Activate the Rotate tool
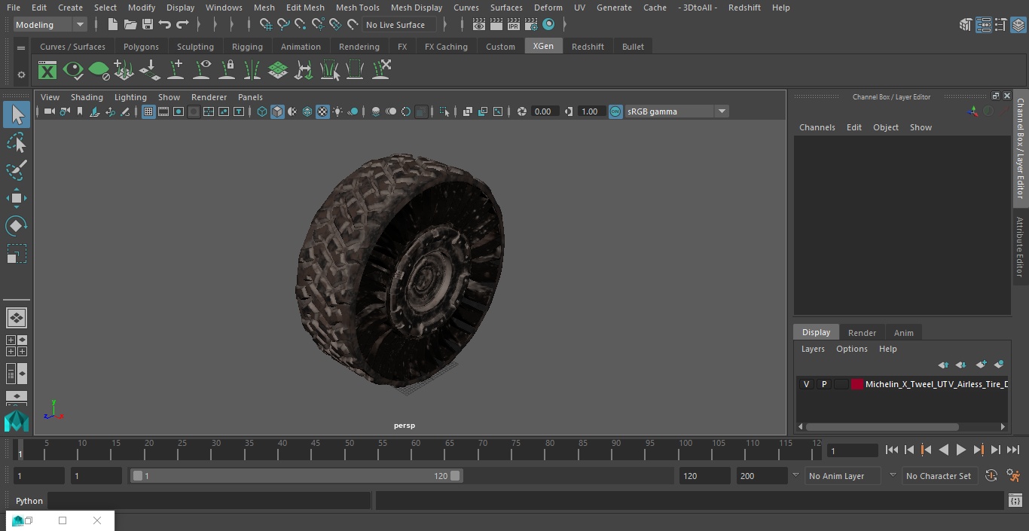This screenshot has width=1029, height=531. [x=17, y=226]
